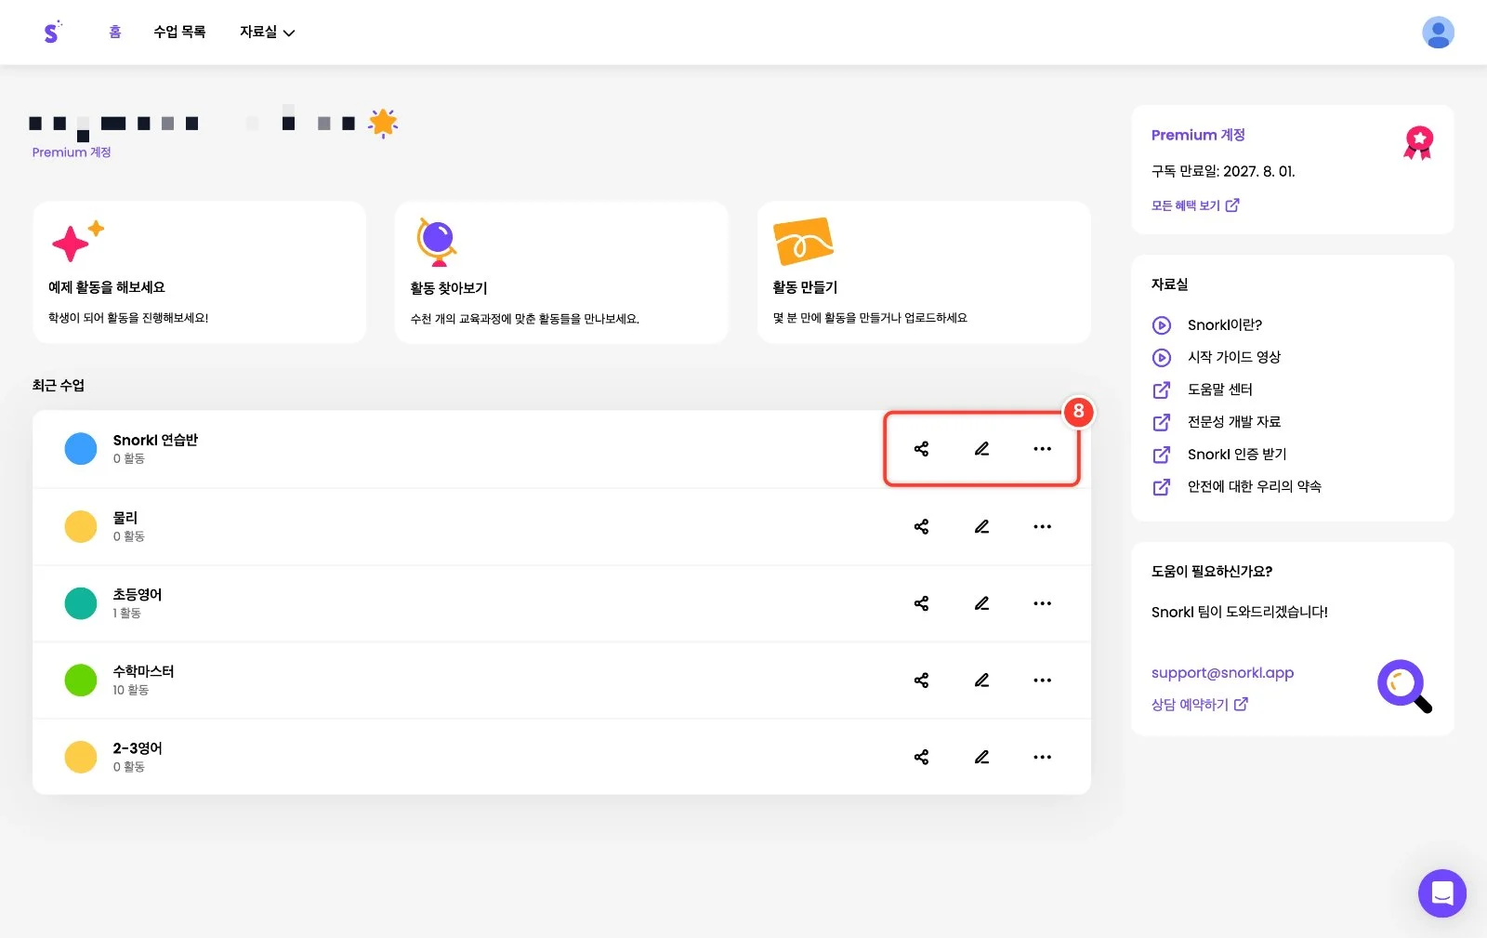Image resolution: width=1487 pixels, height=938 pixels.
Task: Click the green circle for 수학마스터
Action: [81, 680]
